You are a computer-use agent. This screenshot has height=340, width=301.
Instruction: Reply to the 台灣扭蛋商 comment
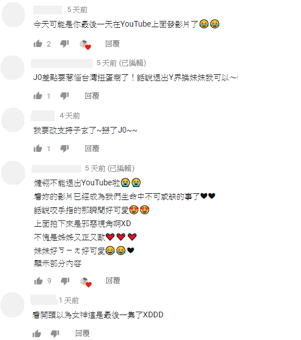92,96
